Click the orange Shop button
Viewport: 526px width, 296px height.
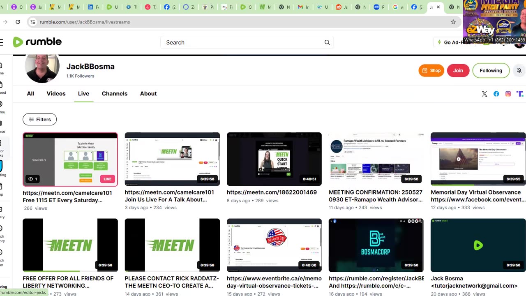(x=431, y=71)
